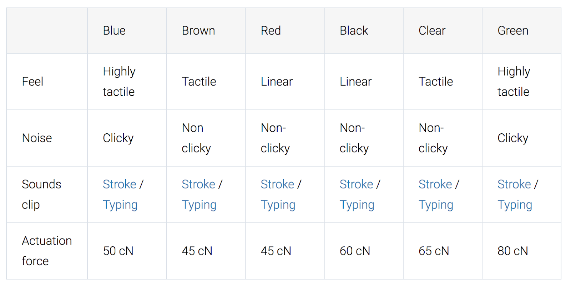Select the Green column header cell

[x=521, y=31]
